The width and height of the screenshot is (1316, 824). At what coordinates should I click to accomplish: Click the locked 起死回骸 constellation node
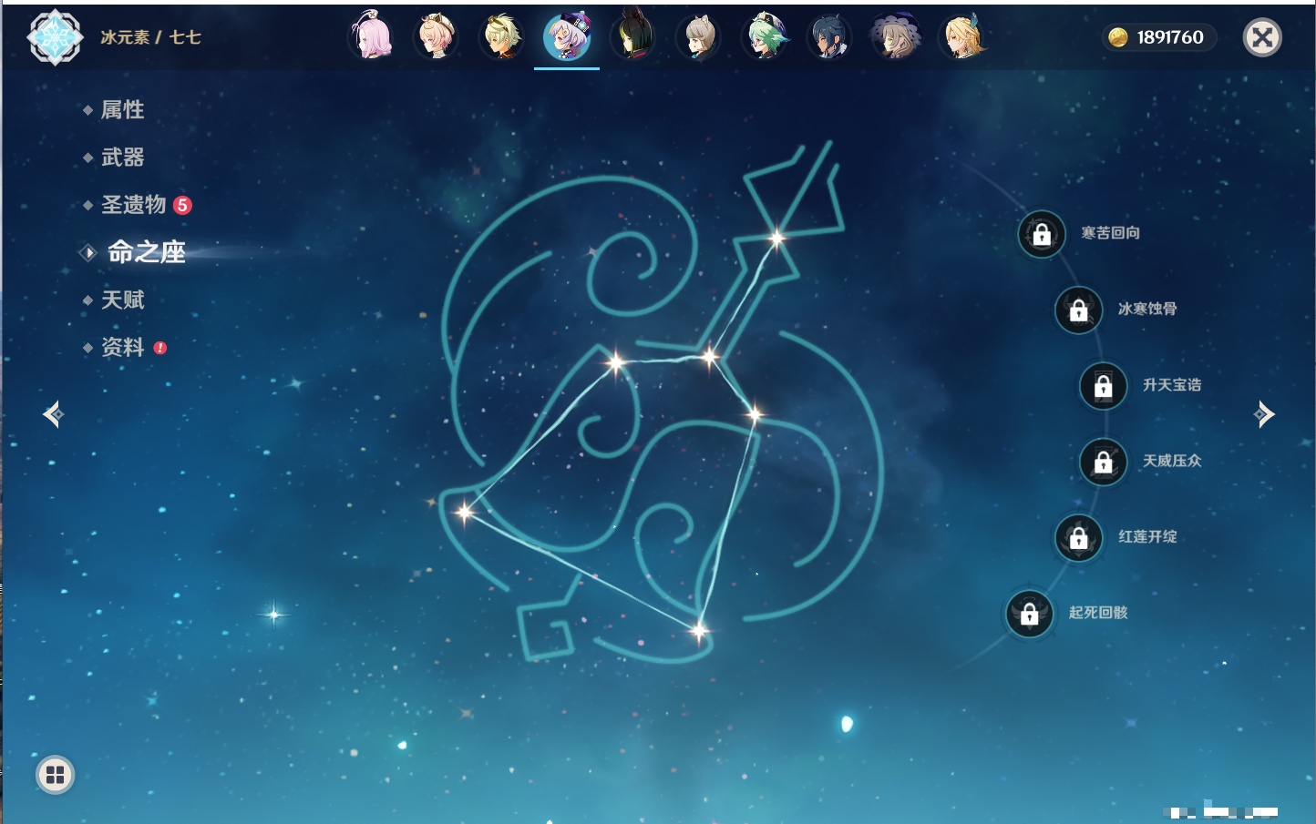[1030, 615]
